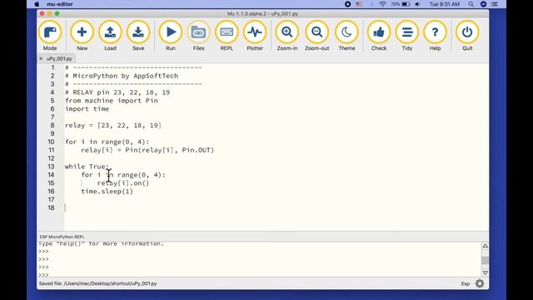The height and width of the screenshot is (300, 533).
Task: Click the line 'time.sleep(1)'
Action: tap(107, 191)
